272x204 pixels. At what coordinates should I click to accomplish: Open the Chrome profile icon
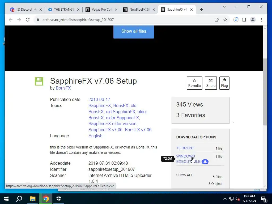tap(253, 20)
